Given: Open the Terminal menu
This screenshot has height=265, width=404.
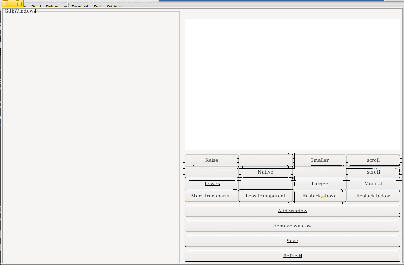Looking at the screenshot, I should 80,6.
